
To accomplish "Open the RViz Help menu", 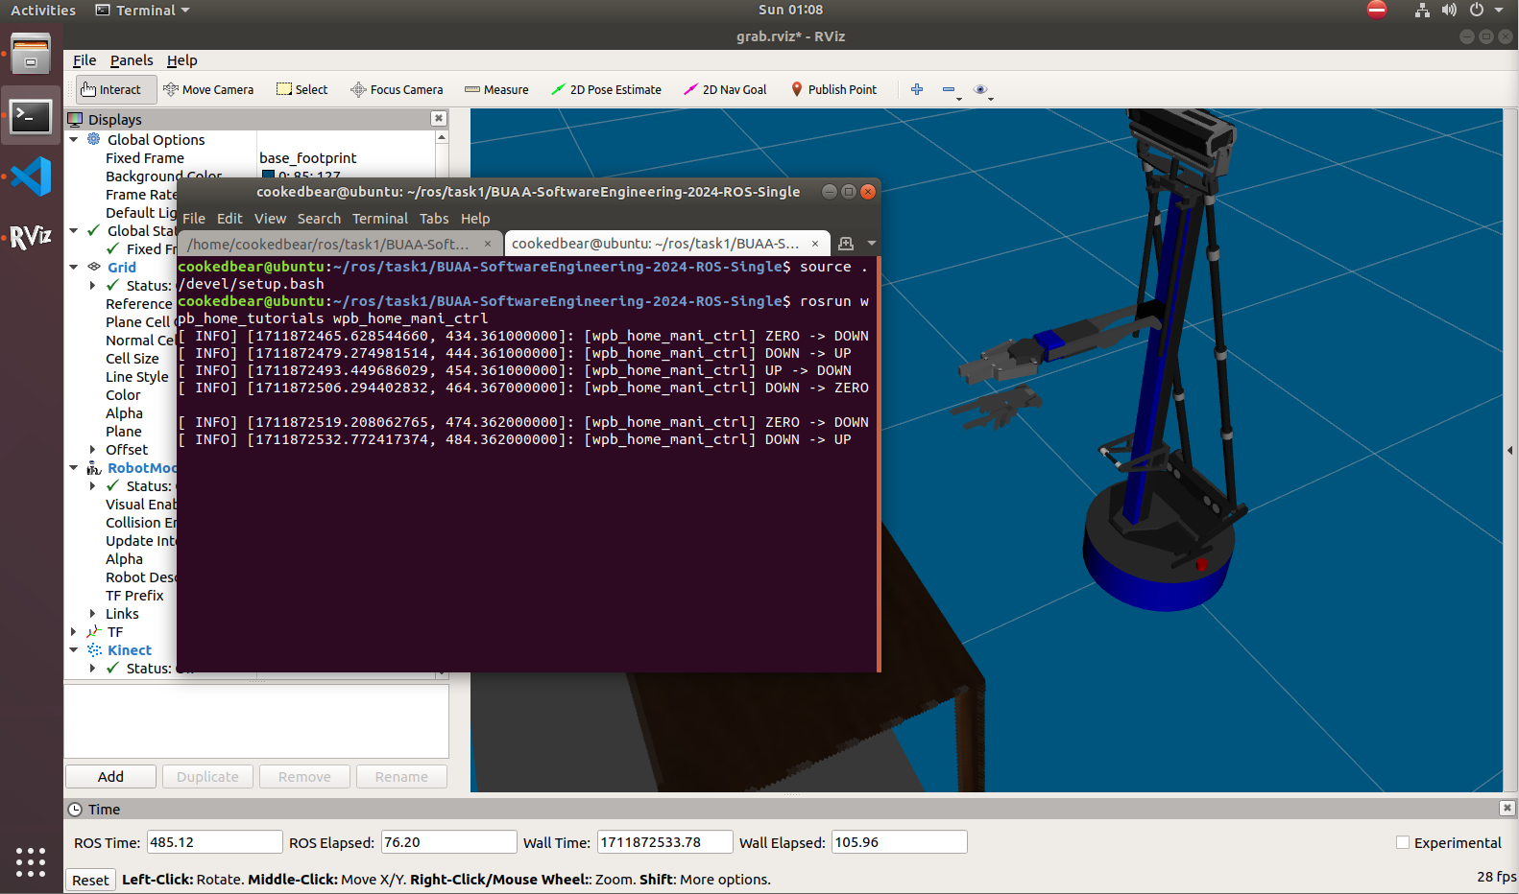I will tap(181, 60).
